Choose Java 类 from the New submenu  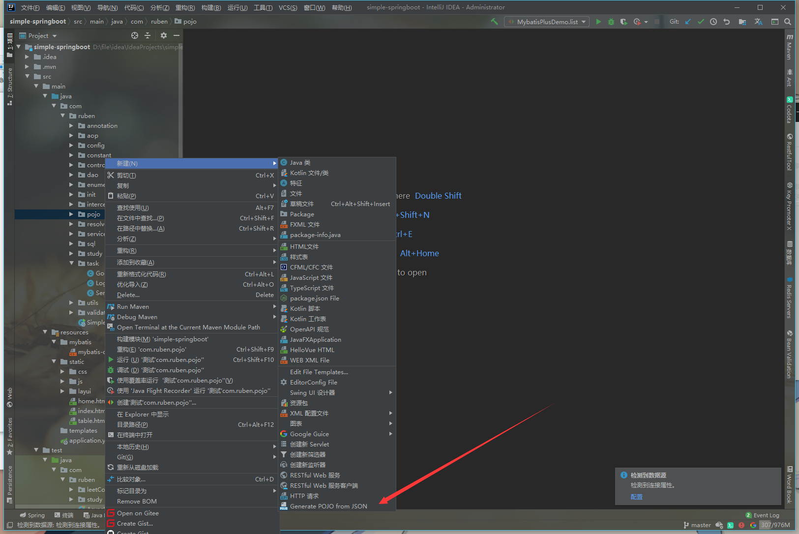(300, 163)
